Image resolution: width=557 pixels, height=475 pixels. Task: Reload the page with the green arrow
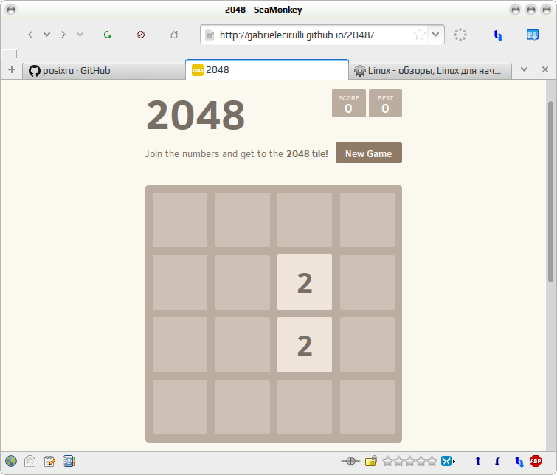click(x=108, y=35)
